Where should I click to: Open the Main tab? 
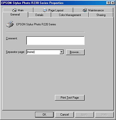(x=18, y=10)
